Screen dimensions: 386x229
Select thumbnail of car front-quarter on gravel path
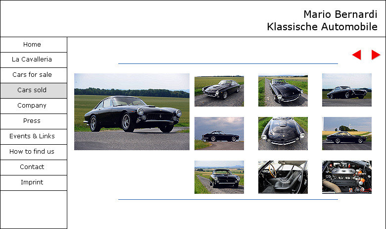click(x=219, y=90)
